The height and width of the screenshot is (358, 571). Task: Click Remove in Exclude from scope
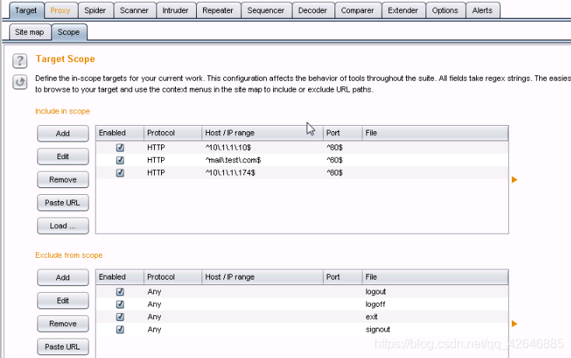[63, 324]
